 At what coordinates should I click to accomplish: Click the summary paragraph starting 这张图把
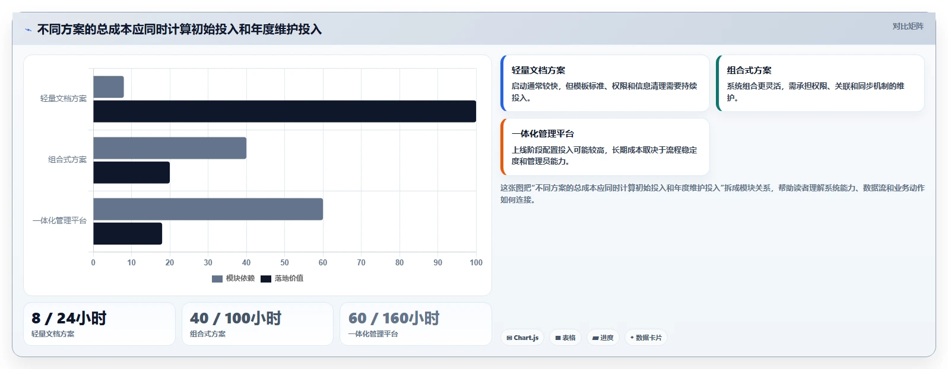(712, 194)
